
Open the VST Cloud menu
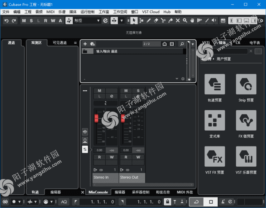pos(150,12)
